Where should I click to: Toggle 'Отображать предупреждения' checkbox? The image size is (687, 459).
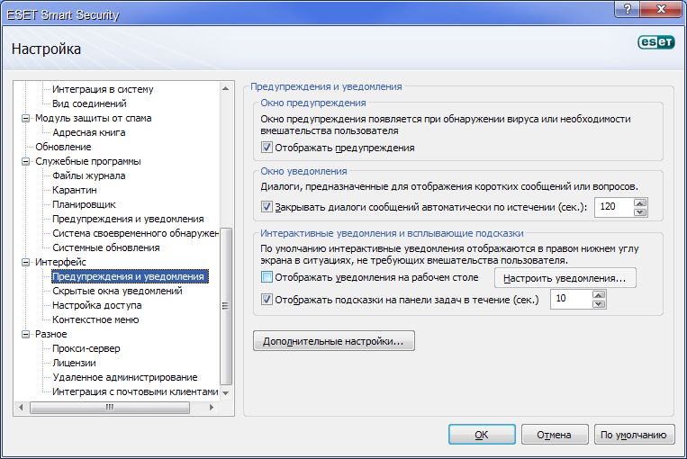point(267,148)
